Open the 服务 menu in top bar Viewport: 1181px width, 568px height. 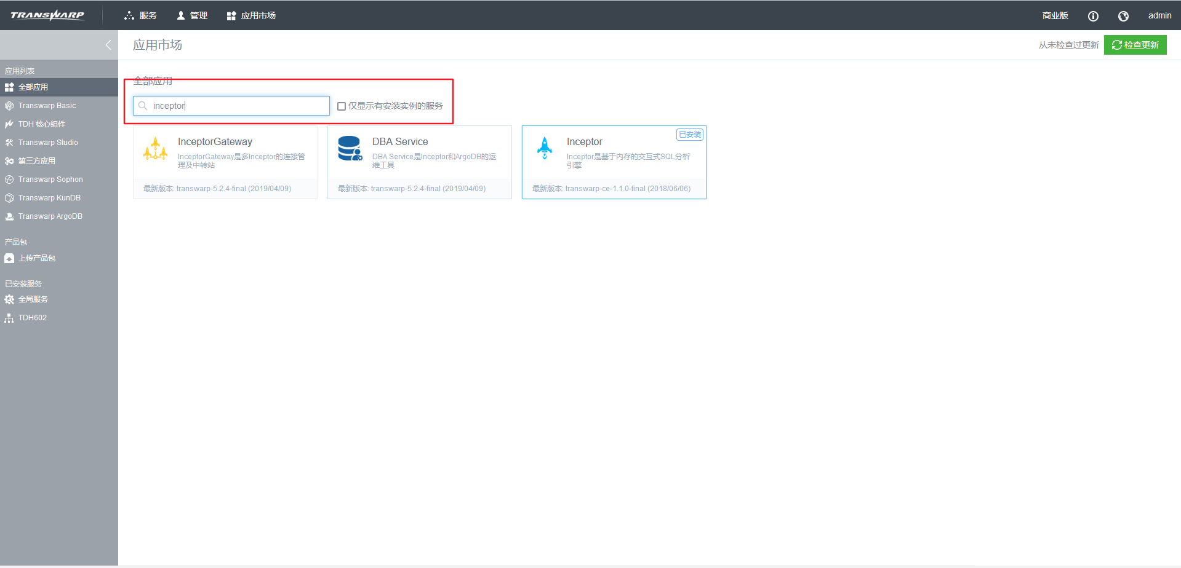pos(141,15)
